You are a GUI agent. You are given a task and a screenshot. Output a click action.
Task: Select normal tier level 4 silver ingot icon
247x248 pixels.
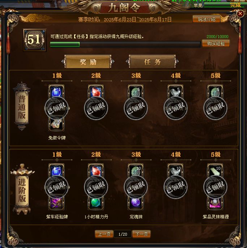[x=175, y=92]
